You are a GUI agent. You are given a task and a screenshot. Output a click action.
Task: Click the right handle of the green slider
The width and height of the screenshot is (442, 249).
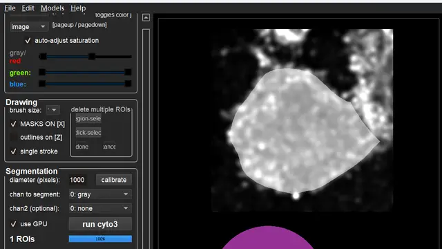[128, 72]
